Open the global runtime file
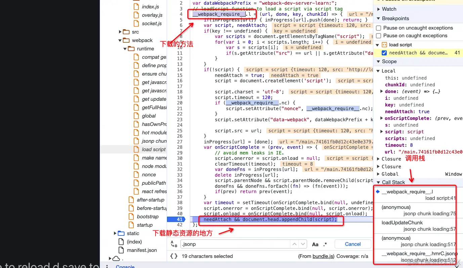The image size is (463, 268). pyautogui.click(x=149, y=116)
